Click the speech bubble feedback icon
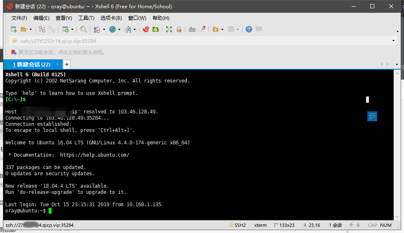The image size is (404, 233). click(259, 29)
